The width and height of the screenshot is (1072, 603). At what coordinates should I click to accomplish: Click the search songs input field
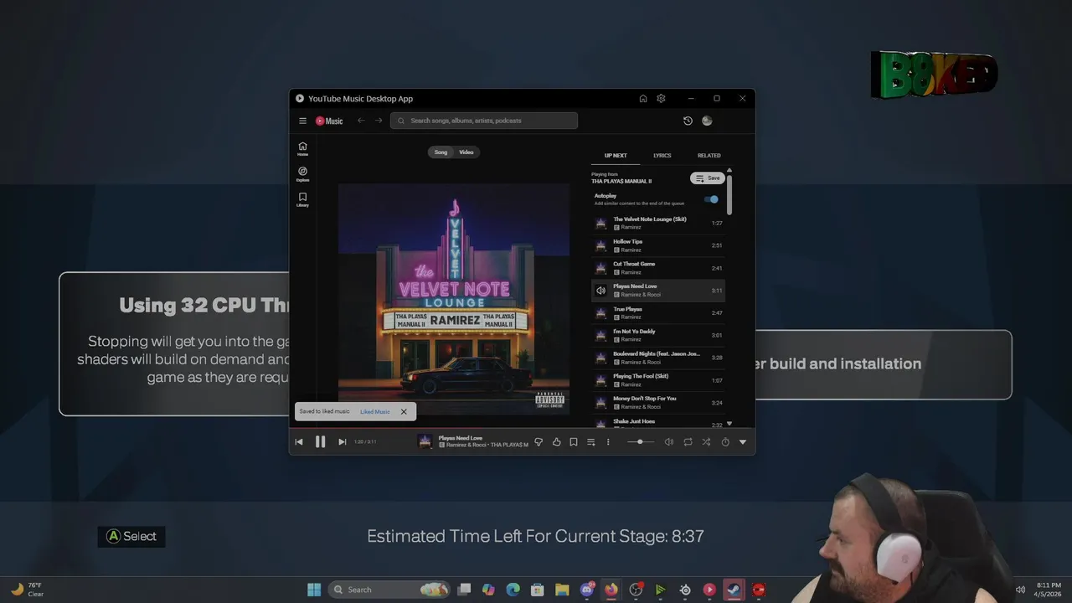click(x=484, y=121)
